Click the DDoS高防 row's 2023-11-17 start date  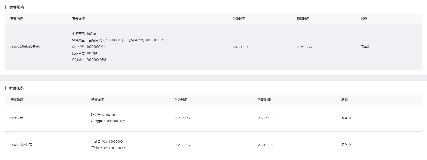coord(240,47)
